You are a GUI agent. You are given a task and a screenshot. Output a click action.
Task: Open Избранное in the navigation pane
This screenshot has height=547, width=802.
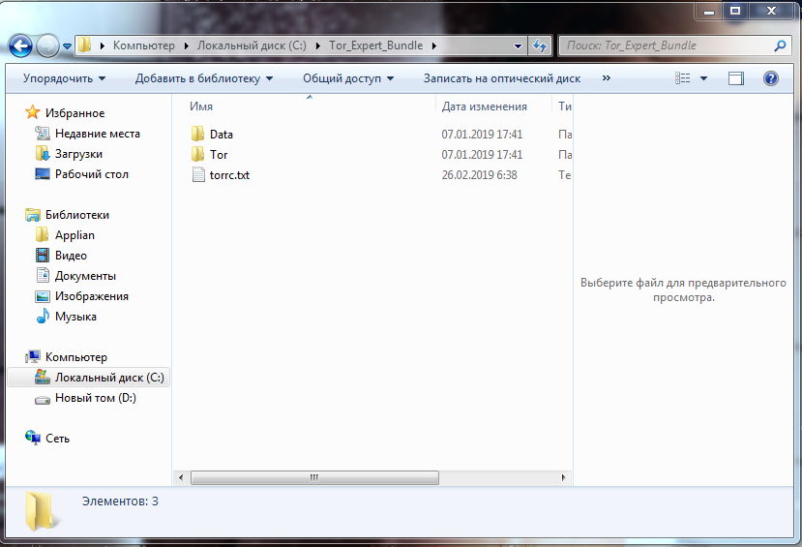pyautogui.click(x=74, y=113)
